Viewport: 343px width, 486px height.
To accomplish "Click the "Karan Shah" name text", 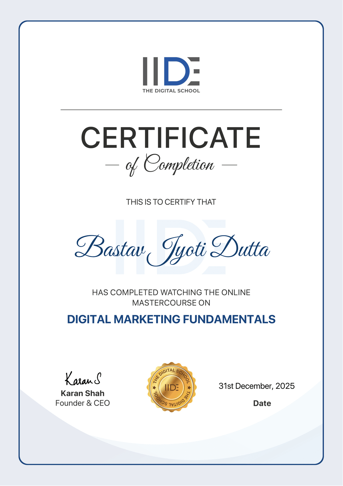I will (83, 393).
